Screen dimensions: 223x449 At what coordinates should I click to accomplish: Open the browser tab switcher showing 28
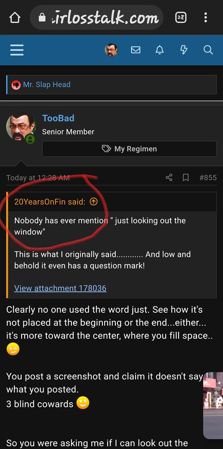(181, 18)
